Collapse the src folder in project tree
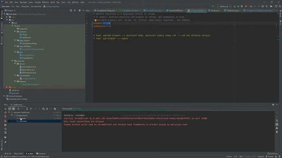Viewport: 282px width, 158px height. (x=7, y=20)
